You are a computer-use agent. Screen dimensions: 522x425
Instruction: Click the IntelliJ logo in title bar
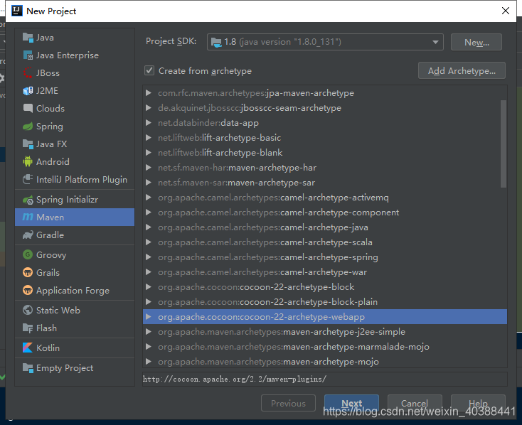17,11
